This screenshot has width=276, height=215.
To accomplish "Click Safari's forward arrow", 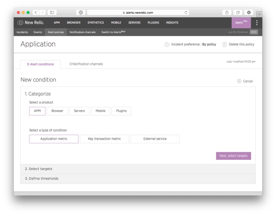I will point(42,12).
